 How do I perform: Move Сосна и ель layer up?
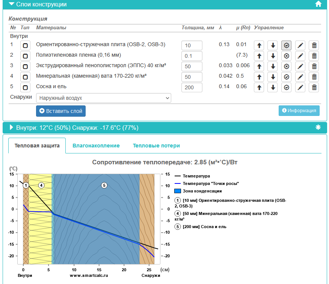[x=259, y=87]
